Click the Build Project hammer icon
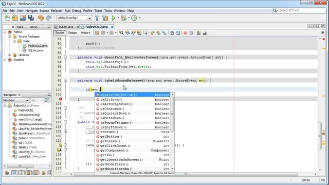 pyautogui.click(x=97, y=18)
